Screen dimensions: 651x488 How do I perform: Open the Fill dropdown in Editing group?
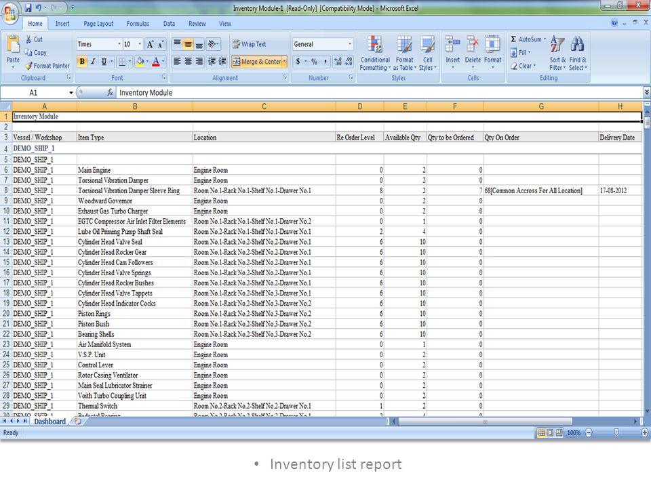tap(521, 53)
